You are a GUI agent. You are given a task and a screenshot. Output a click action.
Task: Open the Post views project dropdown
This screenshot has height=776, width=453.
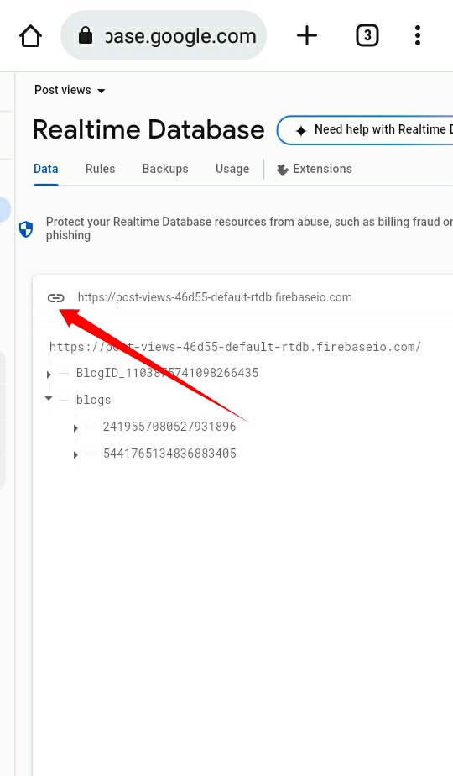(x=70, y=90)
